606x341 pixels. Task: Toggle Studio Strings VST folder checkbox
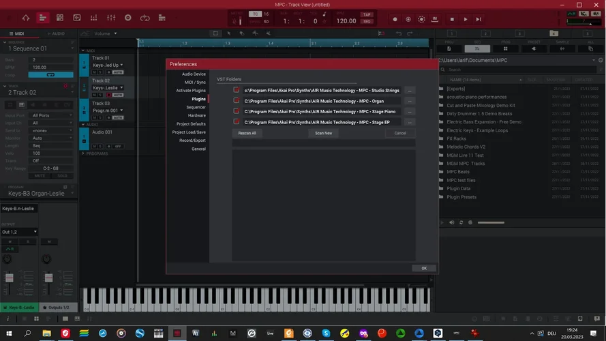pos(236,90)
